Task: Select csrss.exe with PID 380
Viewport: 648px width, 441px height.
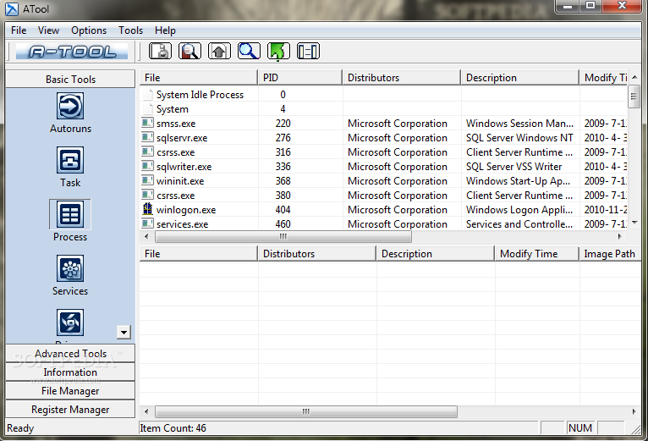Action: point(383,196)
